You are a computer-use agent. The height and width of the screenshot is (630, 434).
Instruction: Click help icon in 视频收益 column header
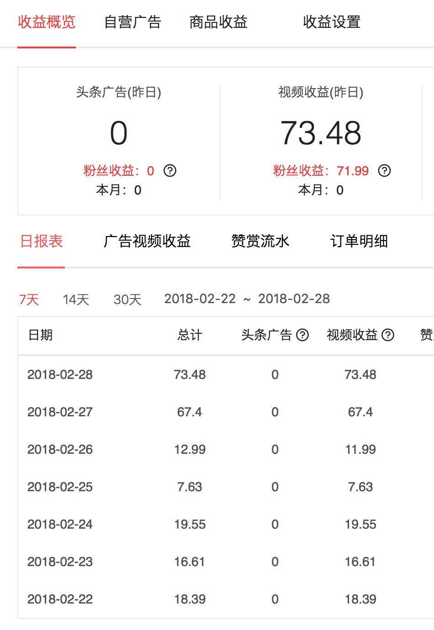388,335
